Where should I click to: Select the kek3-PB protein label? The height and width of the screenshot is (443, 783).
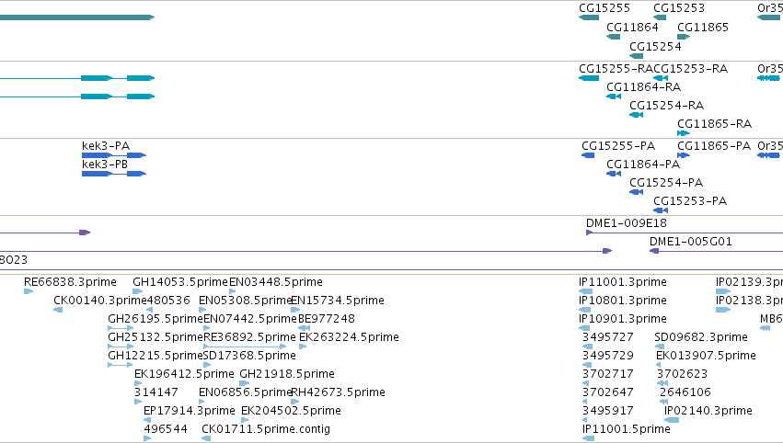(105, 165)
